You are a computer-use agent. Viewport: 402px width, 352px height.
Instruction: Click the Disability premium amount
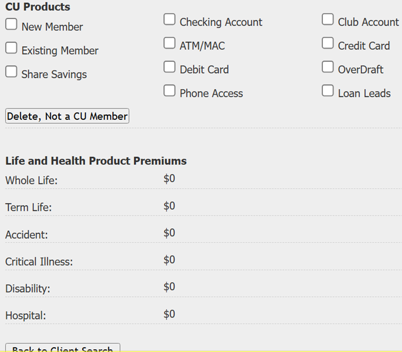tap(169, 287)
